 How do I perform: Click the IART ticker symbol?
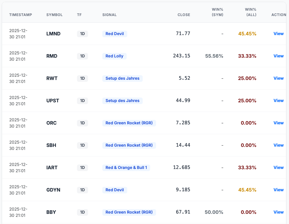pyautogui.click(x=52, y=167)
